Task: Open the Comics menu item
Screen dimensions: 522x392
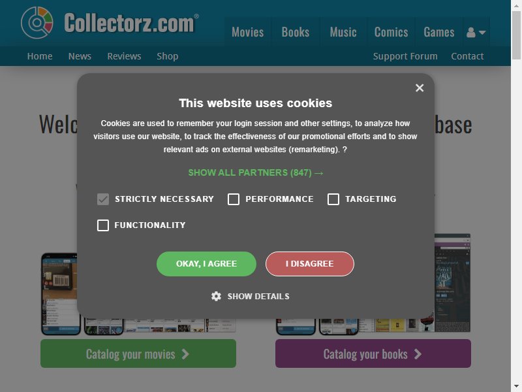Action: pos(391,32)
